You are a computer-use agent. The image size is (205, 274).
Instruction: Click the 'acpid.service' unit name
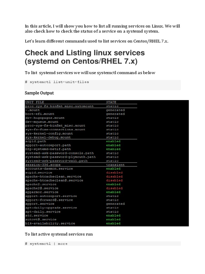click(39, 173)
